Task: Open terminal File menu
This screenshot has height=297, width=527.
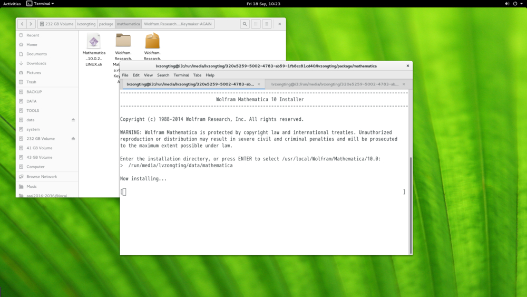Action: [125, 75]
